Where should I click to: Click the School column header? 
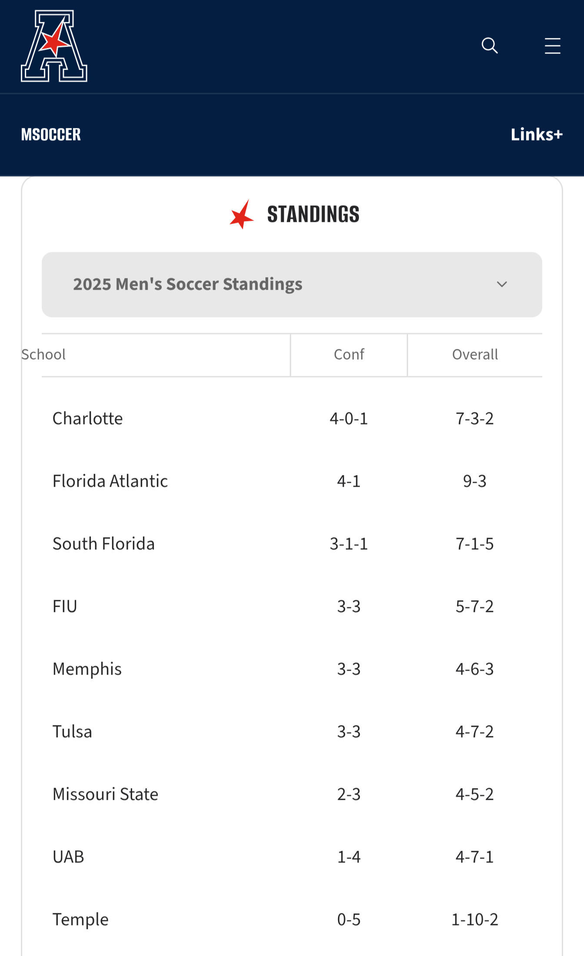point(43,354)
